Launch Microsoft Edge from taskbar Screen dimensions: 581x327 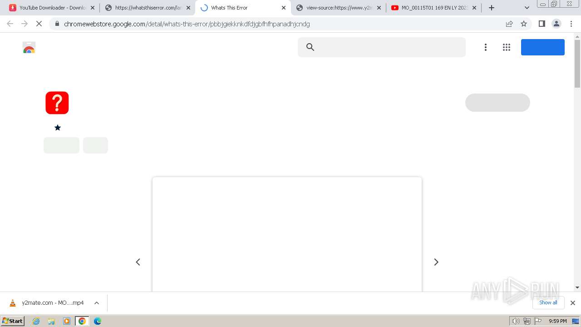tap(98, 321)
